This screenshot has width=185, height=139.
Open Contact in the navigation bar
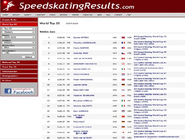point(118,15)
